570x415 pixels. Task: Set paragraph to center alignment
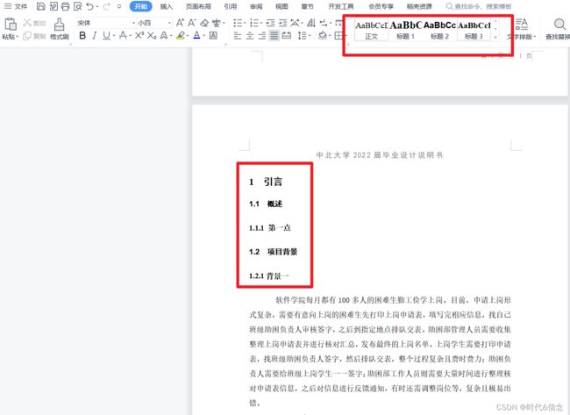click(x=250, y=35)
